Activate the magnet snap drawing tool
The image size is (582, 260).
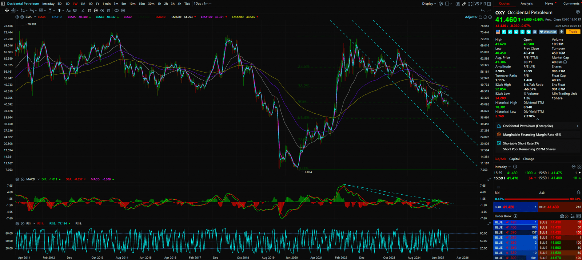pyautogui.click(x=89, y=11)
